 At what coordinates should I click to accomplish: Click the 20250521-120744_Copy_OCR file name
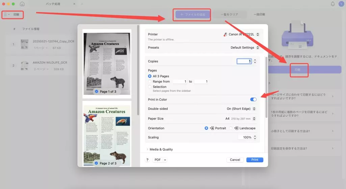click(53, 42)
